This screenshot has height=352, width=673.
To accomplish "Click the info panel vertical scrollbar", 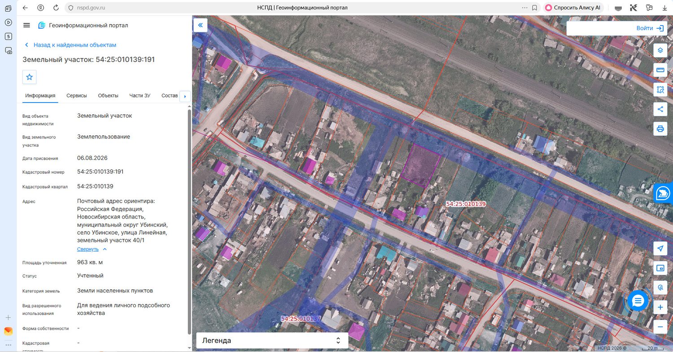I will point(189,222).
